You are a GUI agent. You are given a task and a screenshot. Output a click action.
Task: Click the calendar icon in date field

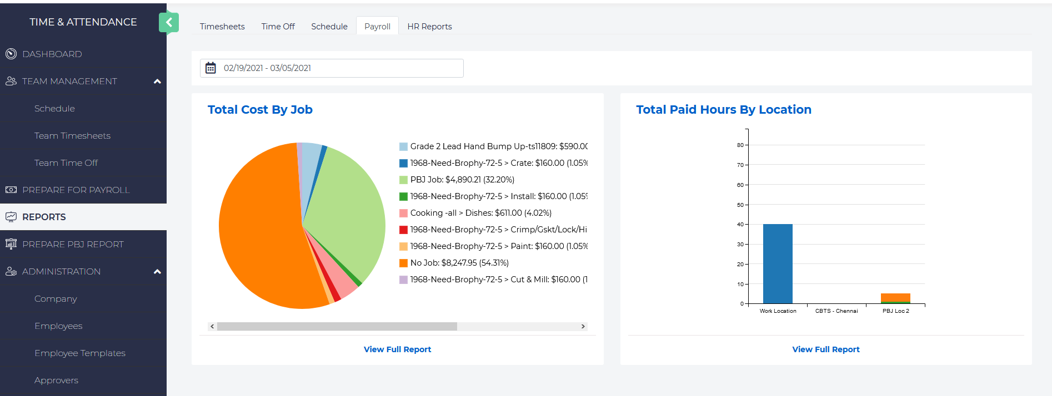pos(211,68)
